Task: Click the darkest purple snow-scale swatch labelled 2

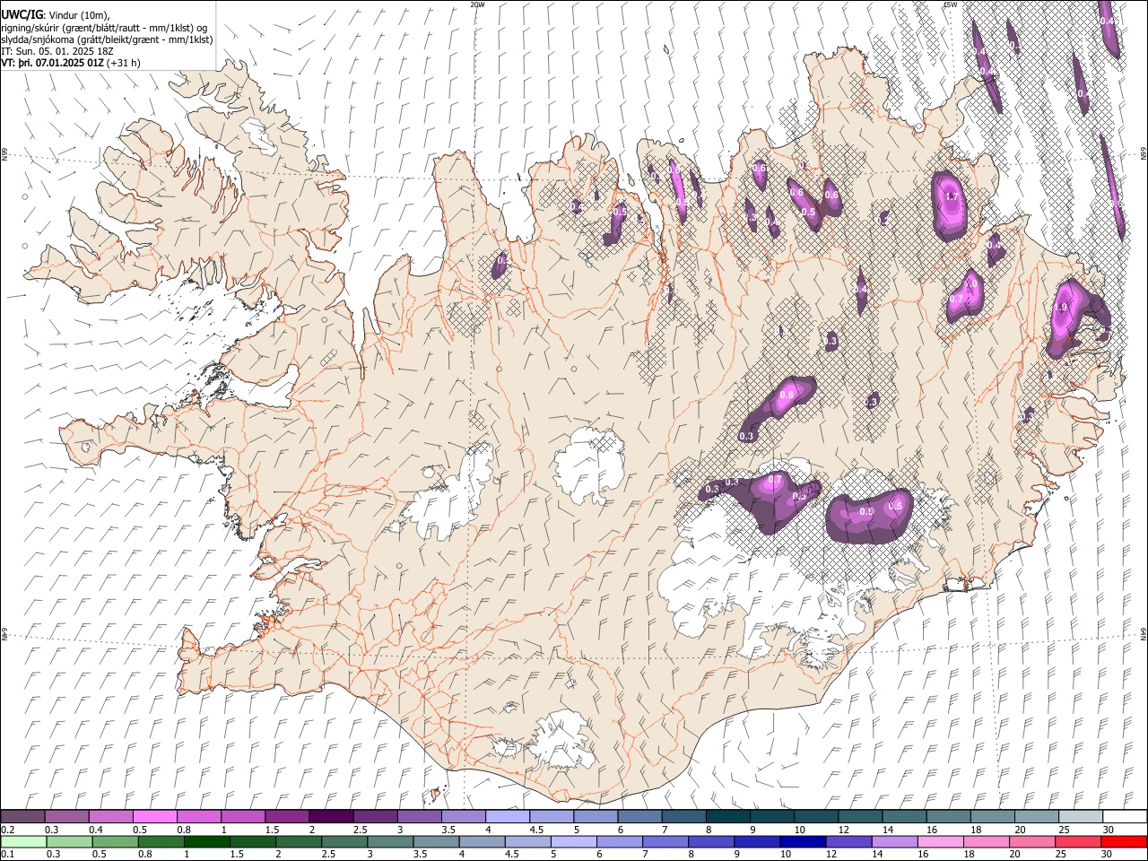Action: tap(330, 817)
